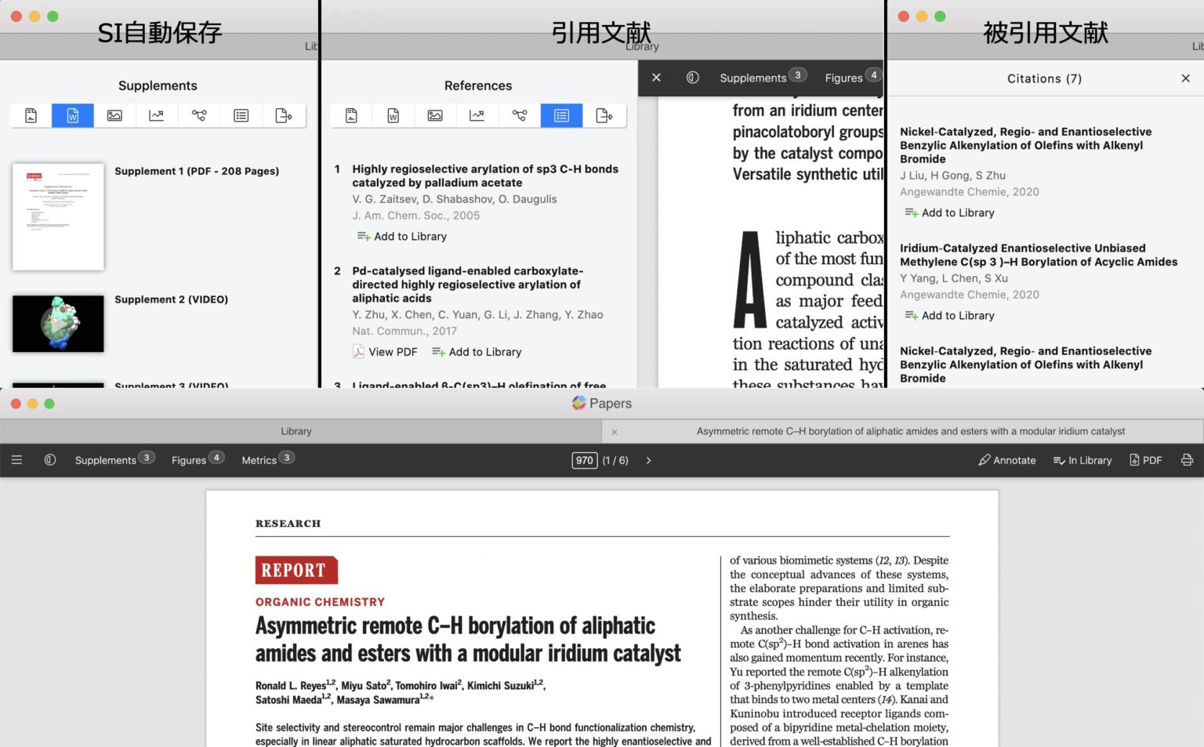
Task: Open reference 'Pd-catalysed ligand-enabled carboxylate-directed' title
Action: pos(468,285)
